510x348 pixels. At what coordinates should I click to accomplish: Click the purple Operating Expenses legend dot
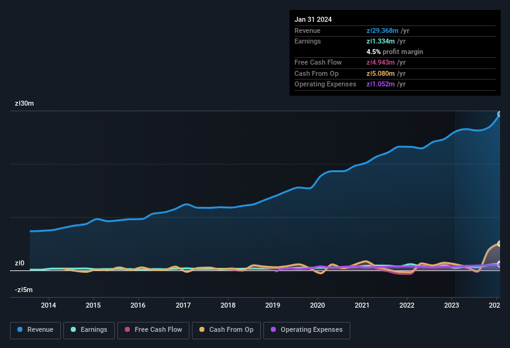click(x=273, y=329)
